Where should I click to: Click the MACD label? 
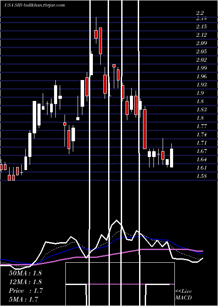pos(184,298)
